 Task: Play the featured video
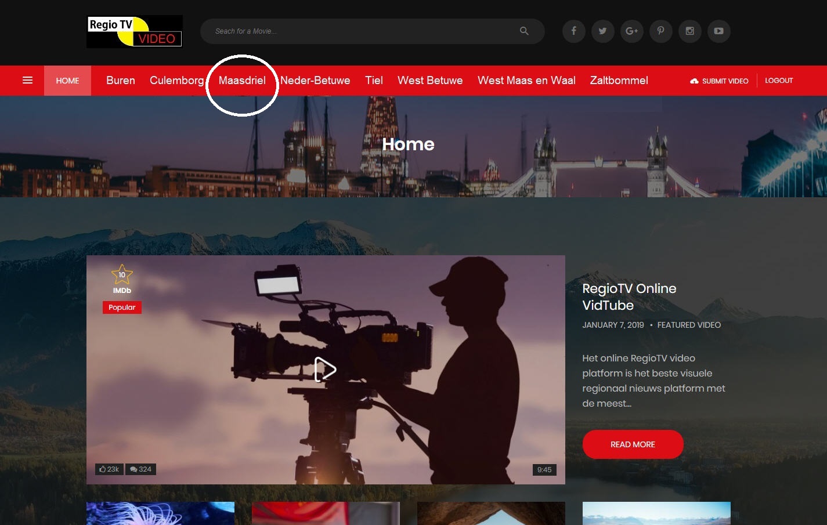coord(325,370)
